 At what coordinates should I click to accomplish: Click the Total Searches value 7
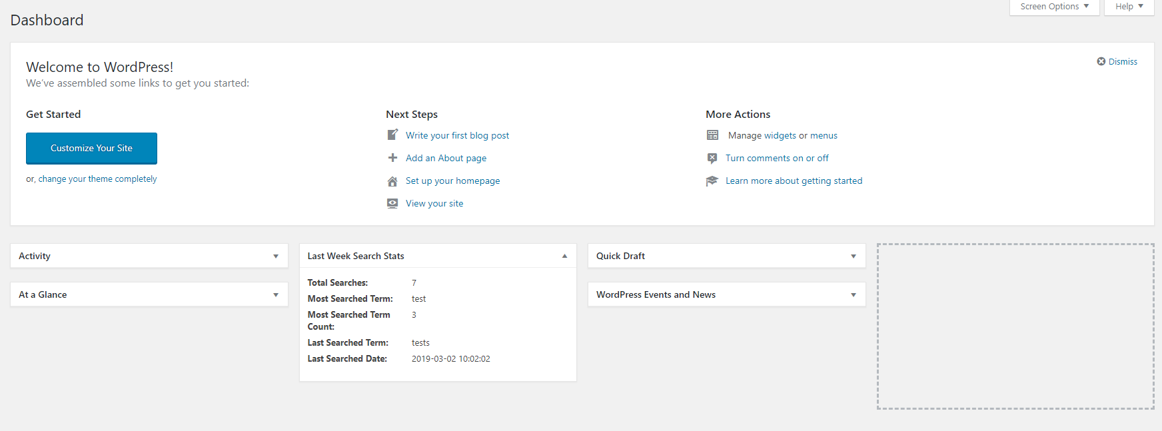pos(414,283)
